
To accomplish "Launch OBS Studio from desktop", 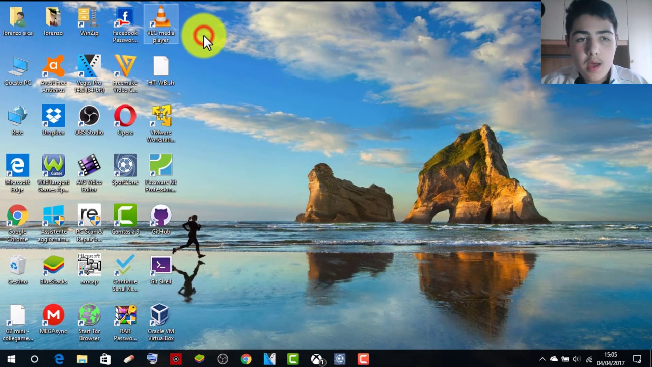I will [x=89, y=121].
